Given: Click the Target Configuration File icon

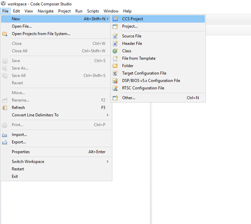Looking at the screenshot, I should [115, 73].
